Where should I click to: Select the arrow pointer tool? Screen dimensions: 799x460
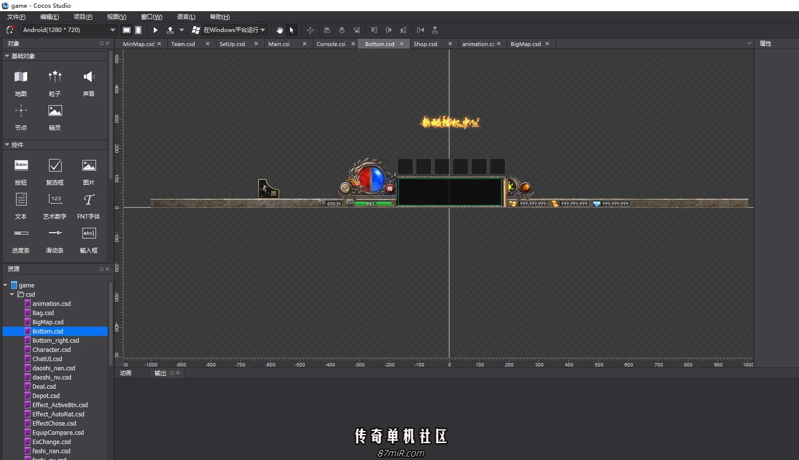tap(292, 30)
